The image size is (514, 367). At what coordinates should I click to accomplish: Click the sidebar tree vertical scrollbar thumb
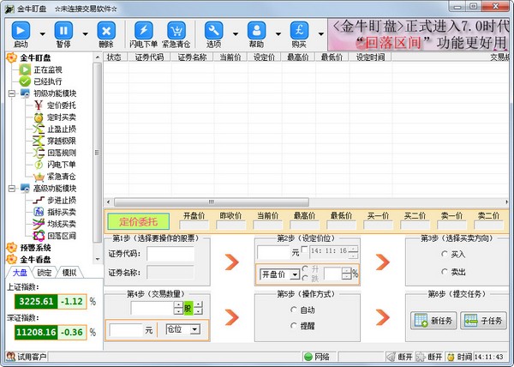click(97, 153)
